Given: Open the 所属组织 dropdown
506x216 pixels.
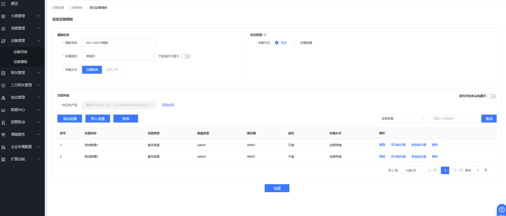Looking at the screenshot, I should tap(119, 56).
